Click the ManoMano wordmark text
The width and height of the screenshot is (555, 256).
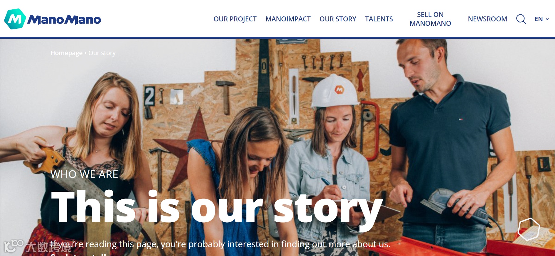click(x=64, y=20)
